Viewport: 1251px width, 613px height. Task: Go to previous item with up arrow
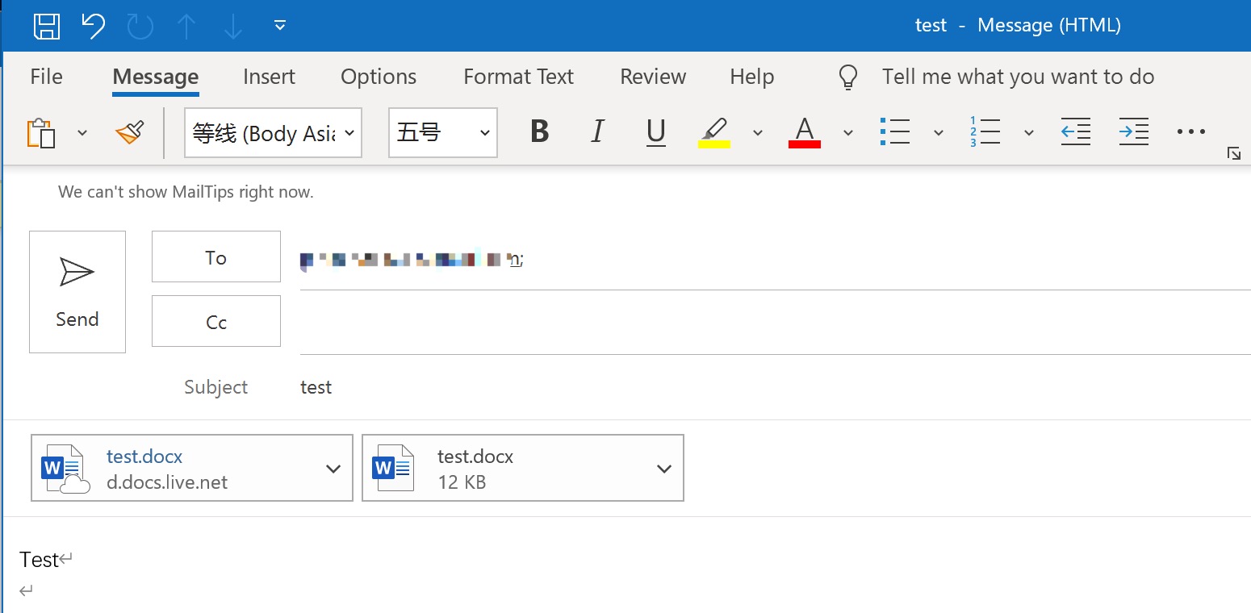coord(186,26)
